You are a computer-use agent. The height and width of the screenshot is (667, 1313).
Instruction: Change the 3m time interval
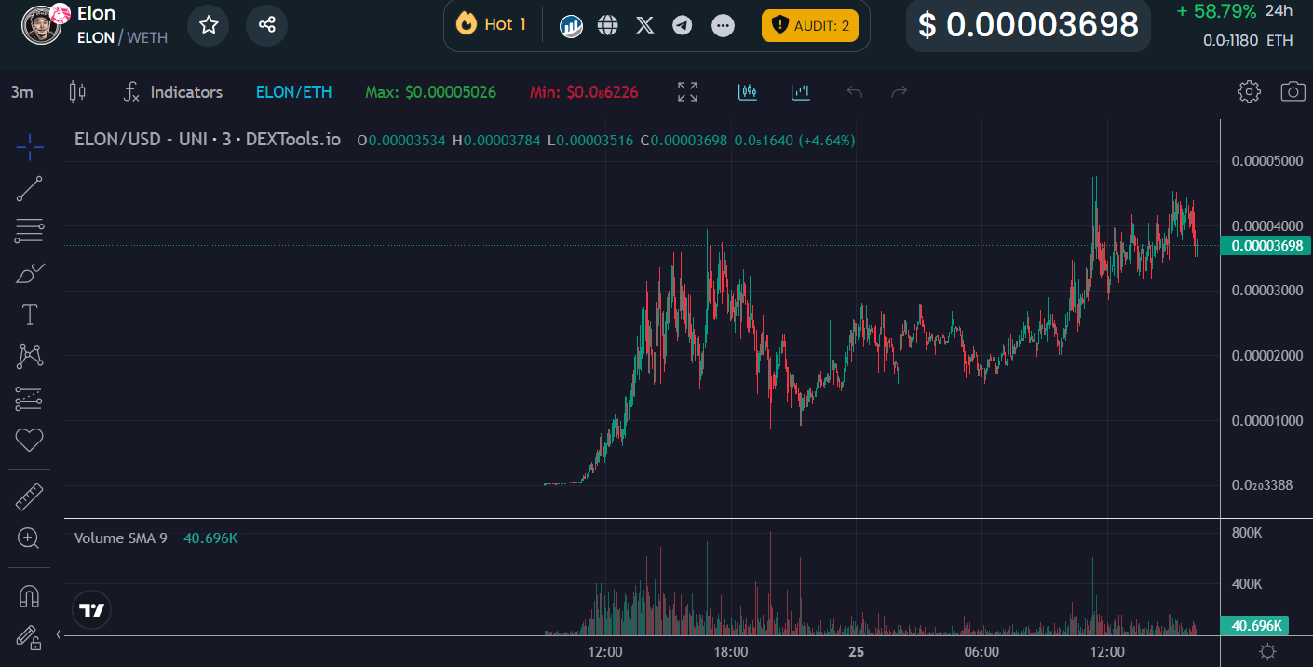[22, 92]
